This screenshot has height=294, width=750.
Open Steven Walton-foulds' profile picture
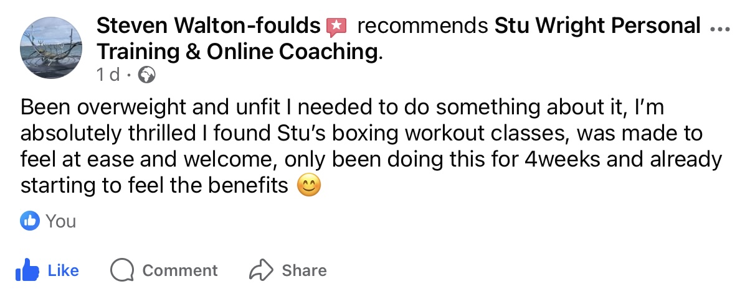tap(52, 48)
